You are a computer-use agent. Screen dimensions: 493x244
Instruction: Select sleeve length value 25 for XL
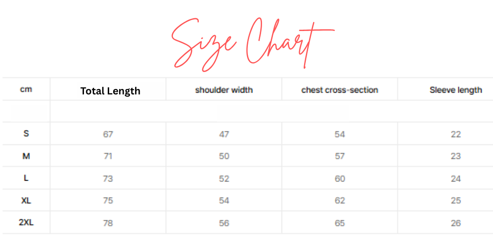[456, 200]
